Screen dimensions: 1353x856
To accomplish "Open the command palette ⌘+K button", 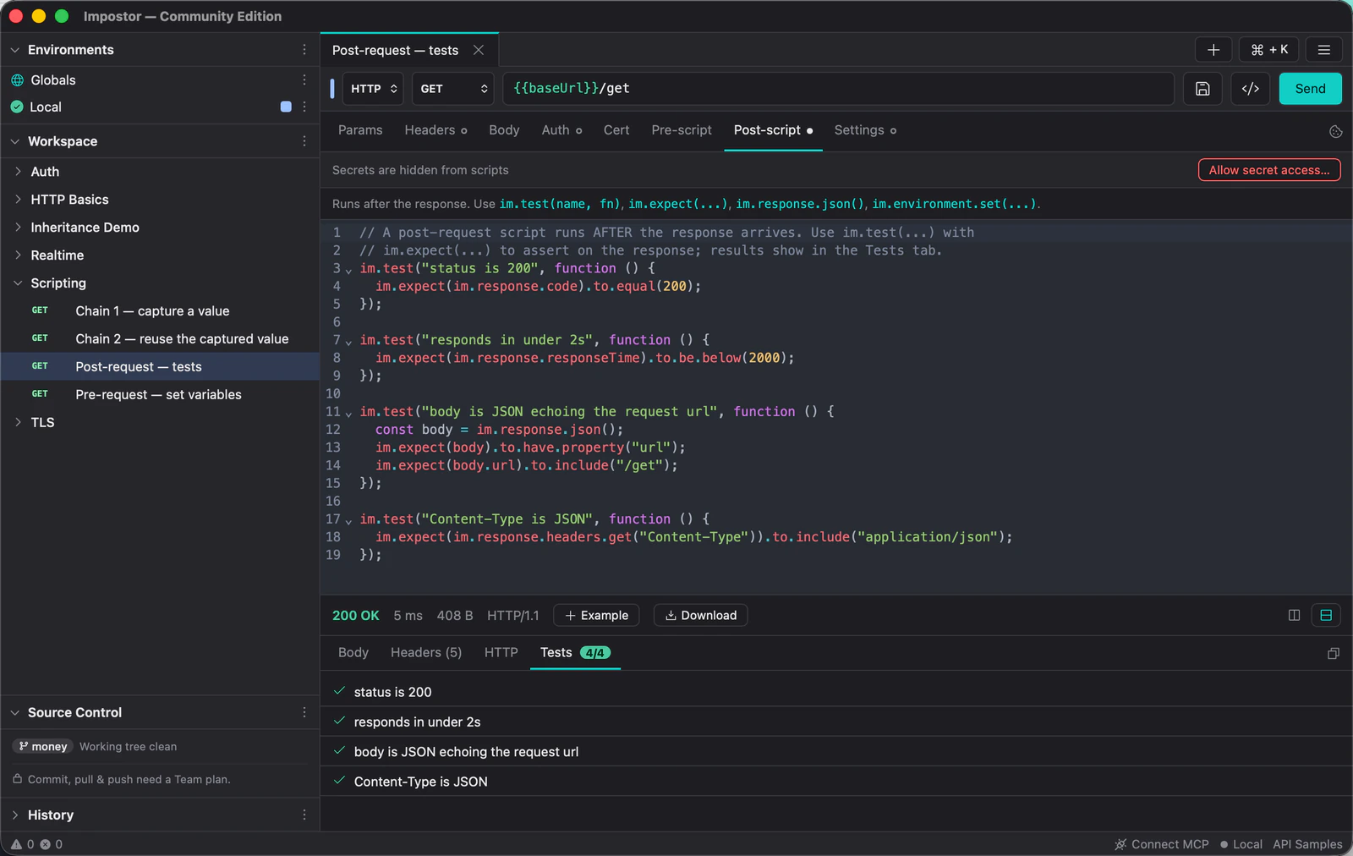I will pyautogui.click(x=1269, y=50).
